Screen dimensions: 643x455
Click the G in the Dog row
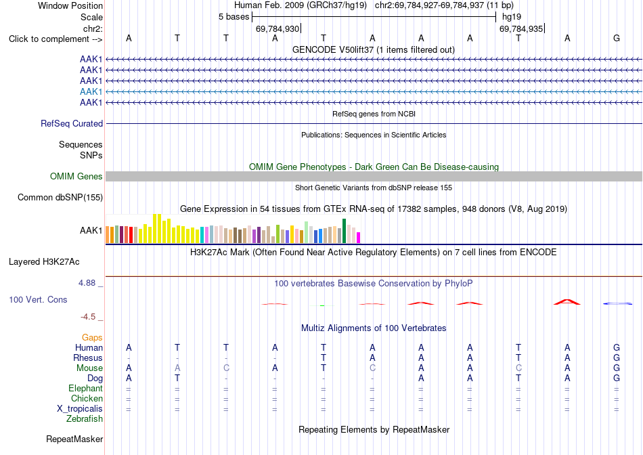coord(617,378)
